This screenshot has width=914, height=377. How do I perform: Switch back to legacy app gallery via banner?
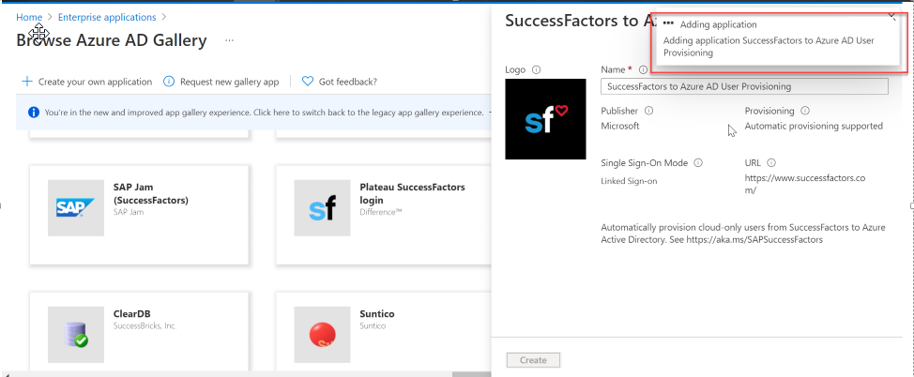click(264, 113)
